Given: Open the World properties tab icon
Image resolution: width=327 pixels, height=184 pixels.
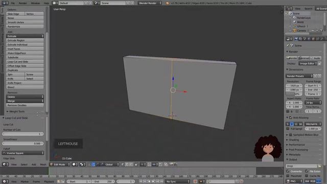Looking at the screenshot, I should (x=309, y=39).
